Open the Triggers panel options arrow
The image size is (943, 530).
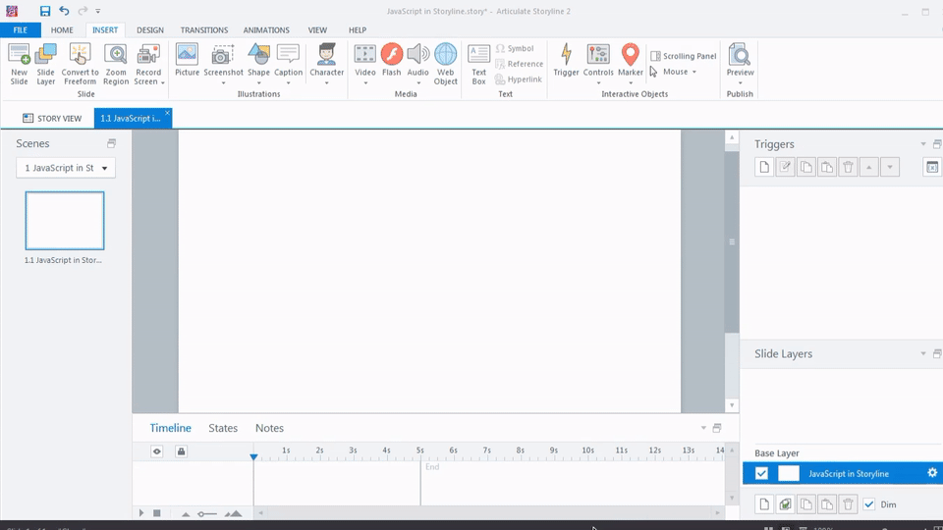point(923,144)
